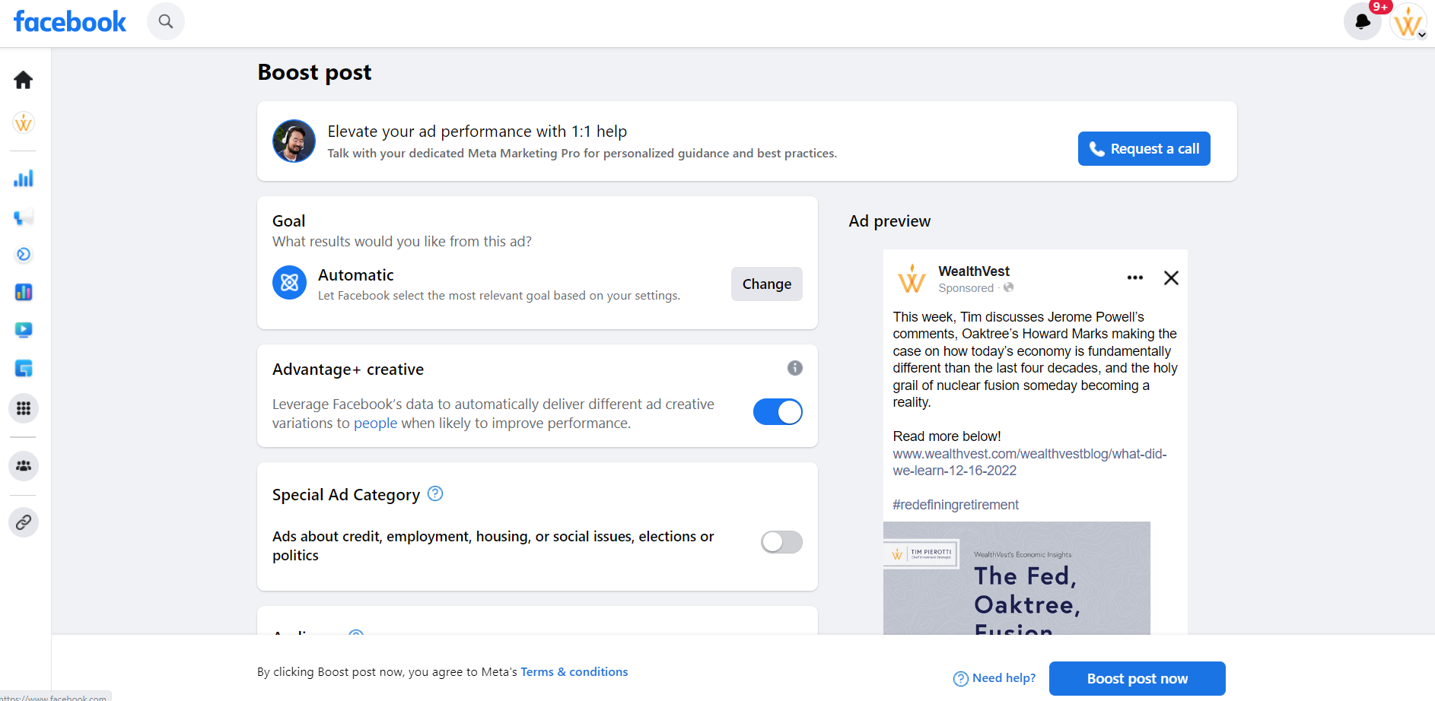Open the people groups sidebar icon
1435x701 pixels.
pos(24,465)
